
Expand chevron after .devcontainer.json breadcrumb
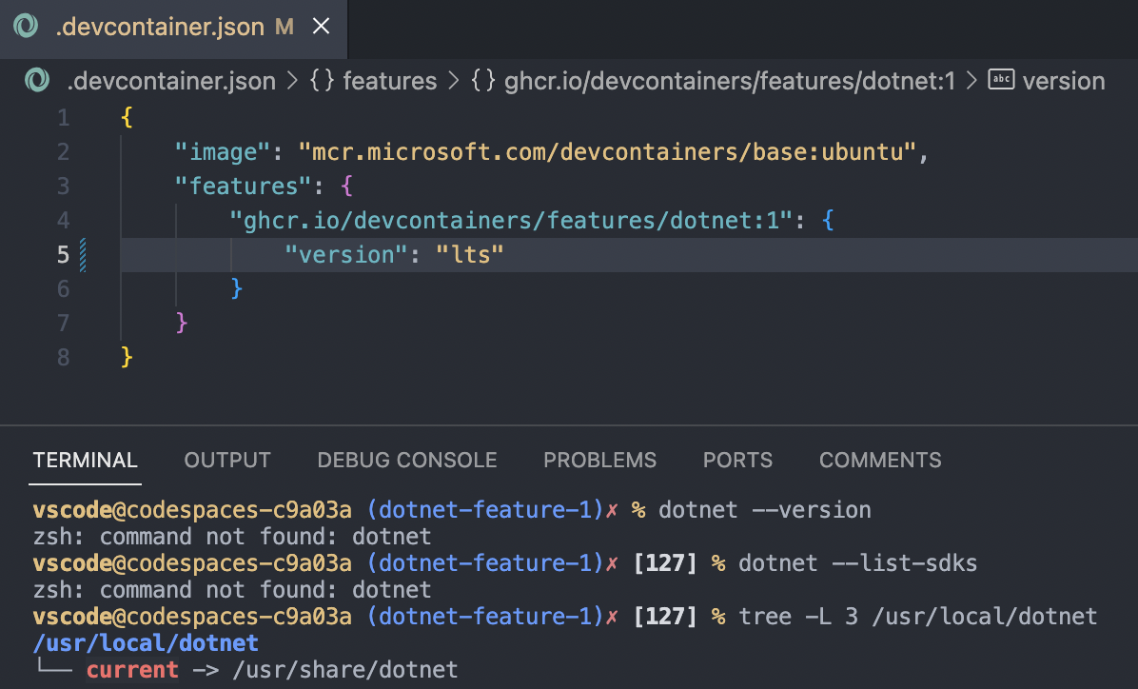pyautogui.click(x=292, y=81)
